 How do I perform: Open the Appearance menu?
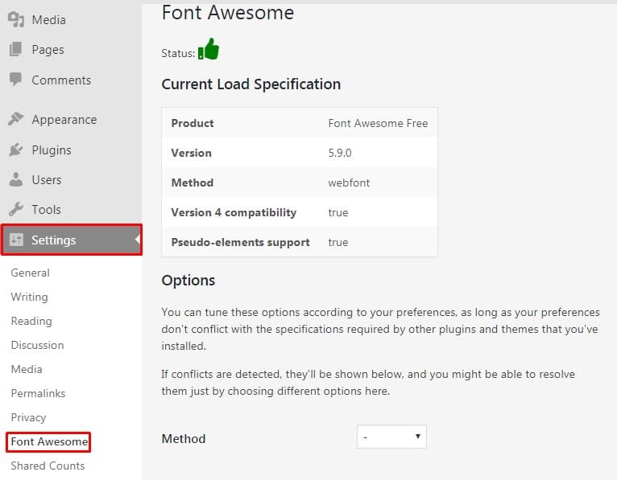[x=64, y=120]
